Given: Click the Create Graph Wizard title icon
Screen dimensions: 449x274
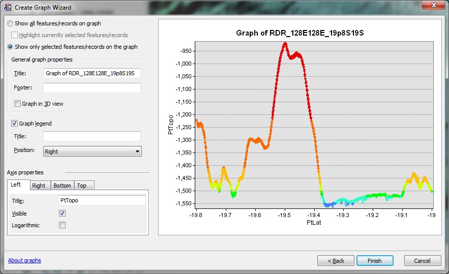Looking at the screenshot, I should point(8,8).
